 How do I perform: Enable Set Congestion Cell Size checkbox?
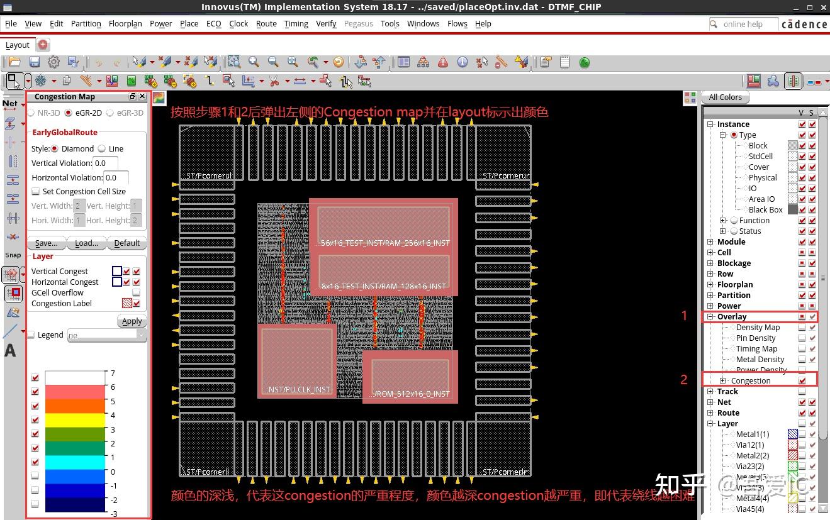[36, 192]
